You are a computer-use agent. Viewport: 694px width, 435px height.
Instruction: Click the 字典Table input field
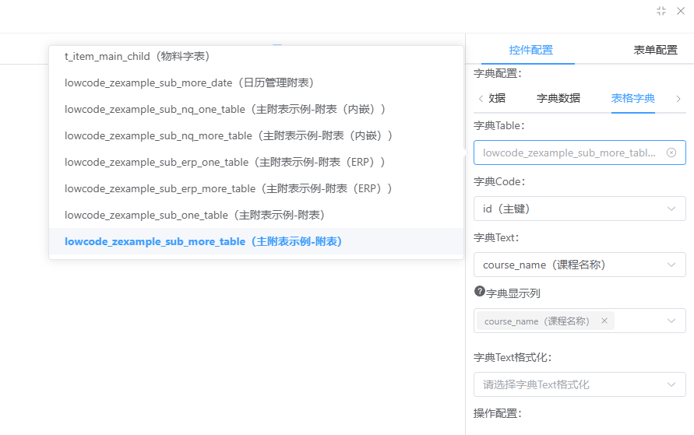(569, 153)
